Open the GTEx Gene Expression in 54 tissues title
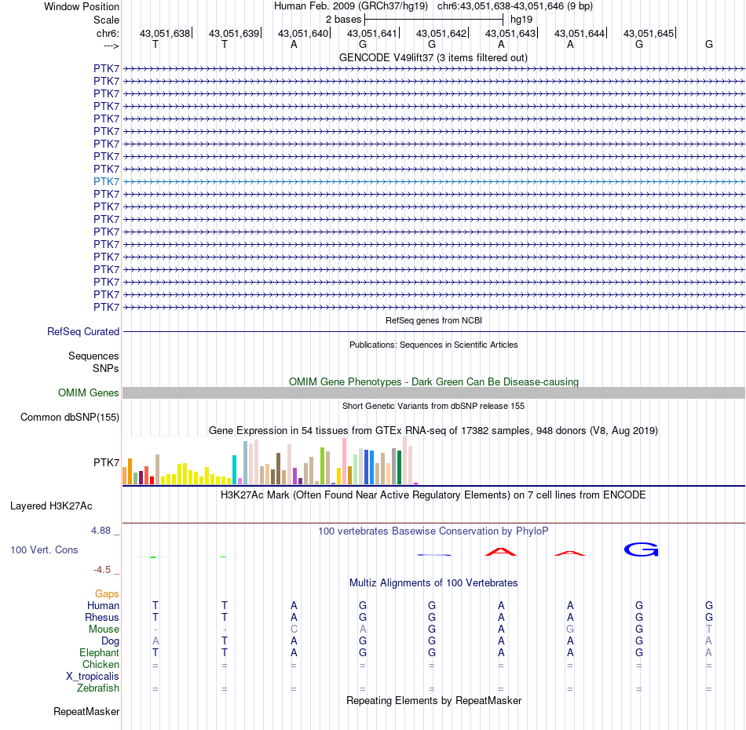The image size is (746, 730). click(x=433, y=430)
